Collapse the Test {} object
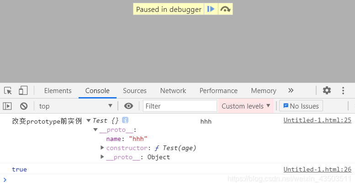Viewport: 355px width, 187px height. pyautogui.click(x=89, y=121)
